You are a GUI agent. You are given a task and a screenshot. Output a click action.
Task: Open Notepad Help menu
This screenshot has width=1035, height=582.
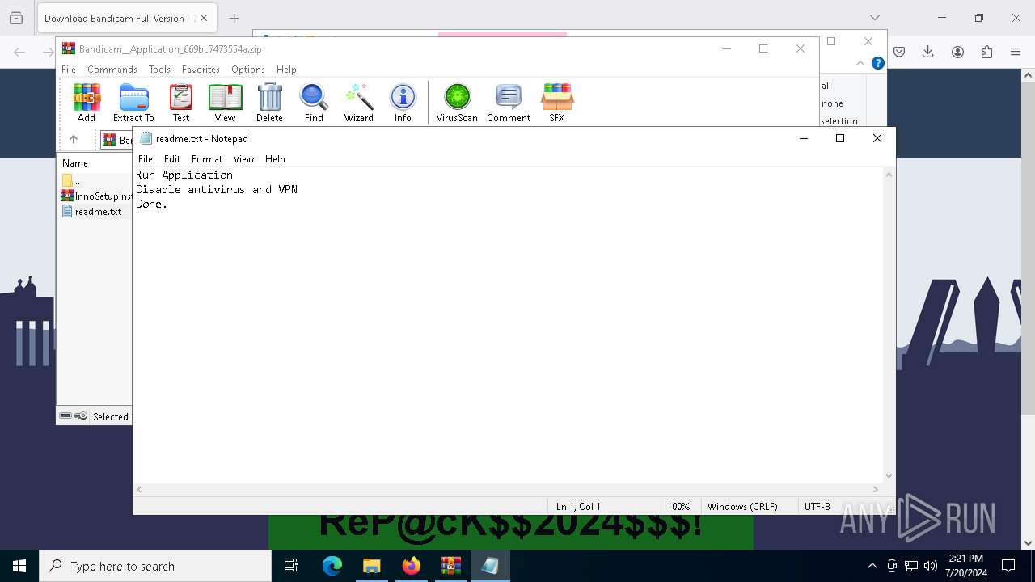point(275,159)
